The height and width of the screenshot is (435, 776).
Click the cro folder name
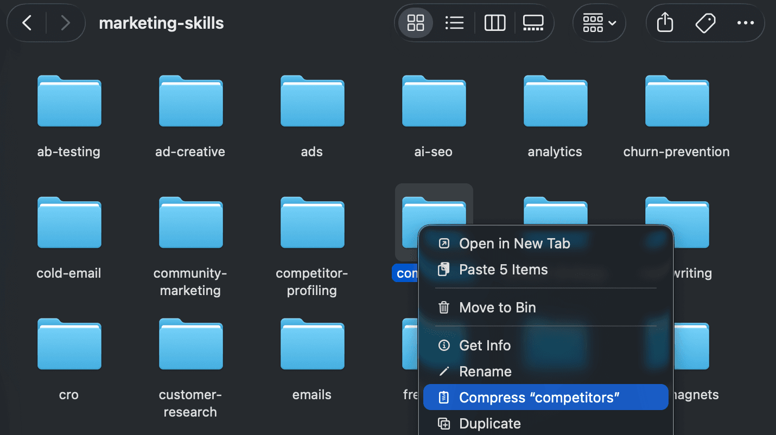click(x=69, y=395)
